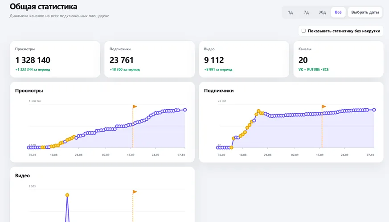Click the '+1 323 344 за период' text
This screenshot has height=222, width=389.
33,69
